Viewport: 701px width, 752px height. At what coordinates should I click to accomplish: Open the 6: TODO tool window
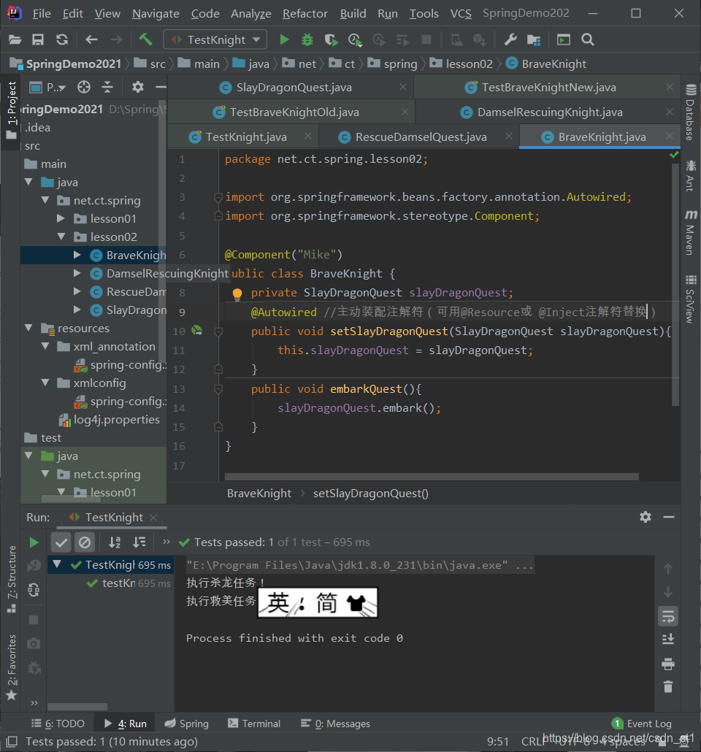pos(58,724)
